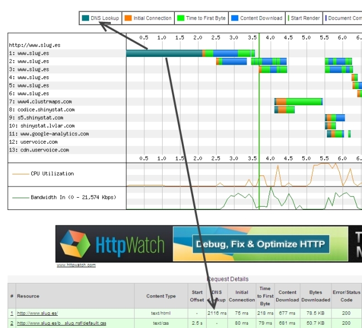This screenshot has height=328, width=362.
Task: Click the Debug, Fix & Optimize HTTP banner
Action: (x=261, y=244)
